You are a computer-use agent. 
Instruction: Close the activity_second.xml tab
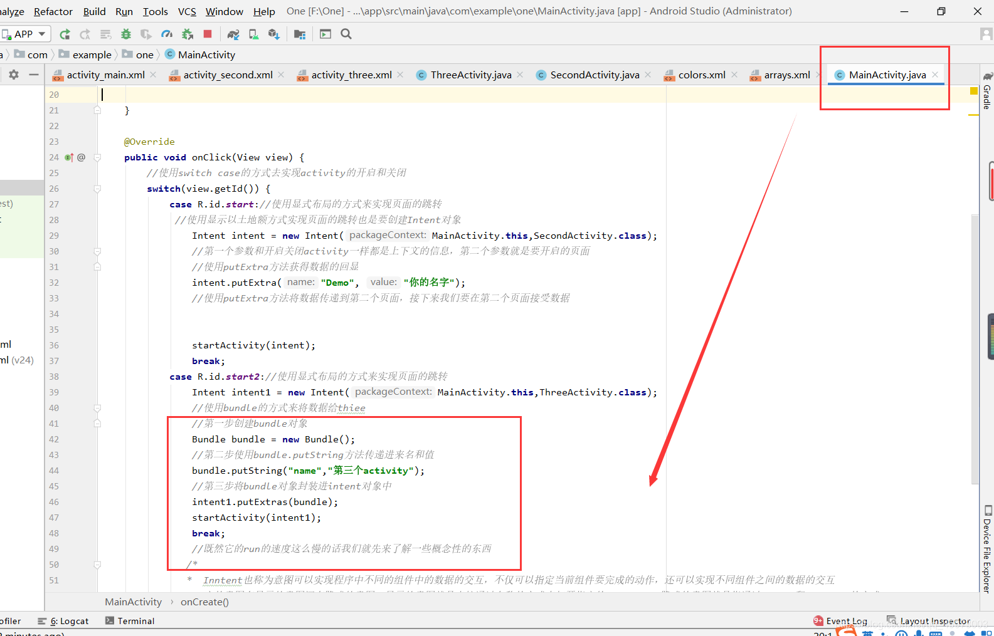(281, 75)
